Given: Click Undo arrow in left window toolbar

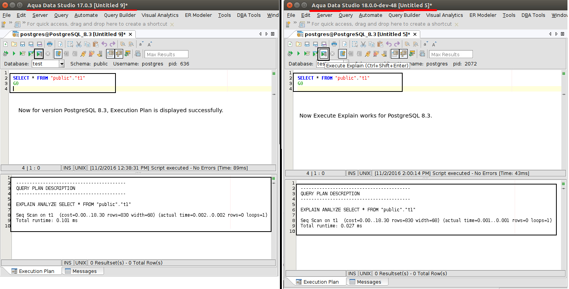Looking at the screenshot, I should click(104, 44).
